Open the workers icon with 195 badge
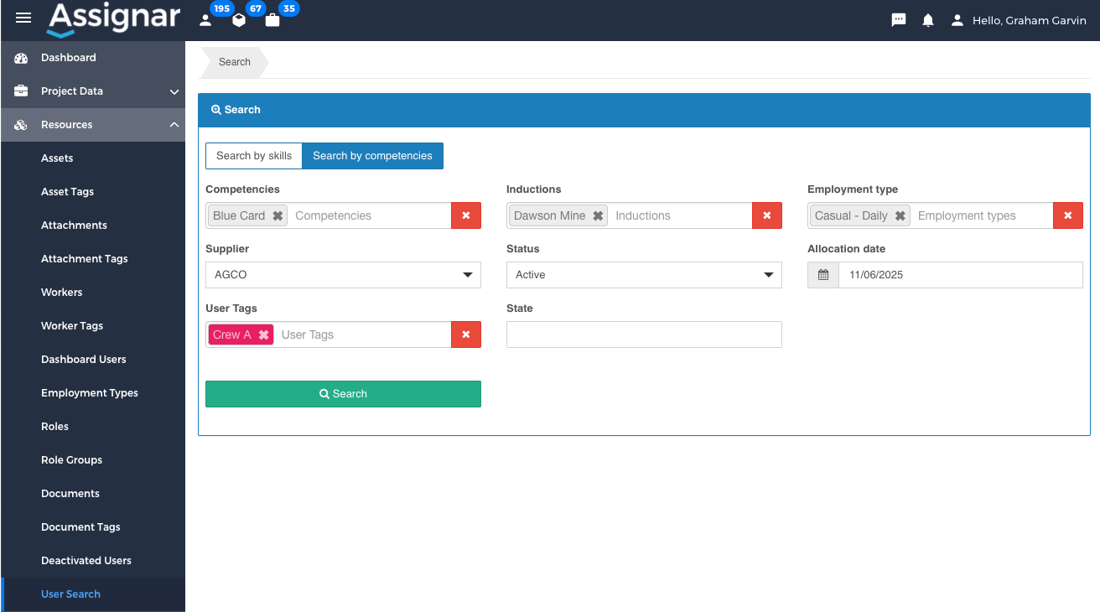 205,20
